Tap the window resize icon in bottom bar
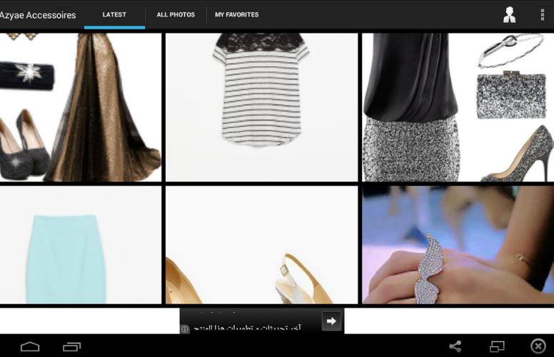This screenshot has width=554, height=357. (497, 346)
